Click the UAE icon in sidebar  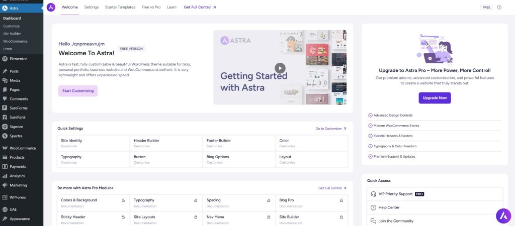coord(5,209)
